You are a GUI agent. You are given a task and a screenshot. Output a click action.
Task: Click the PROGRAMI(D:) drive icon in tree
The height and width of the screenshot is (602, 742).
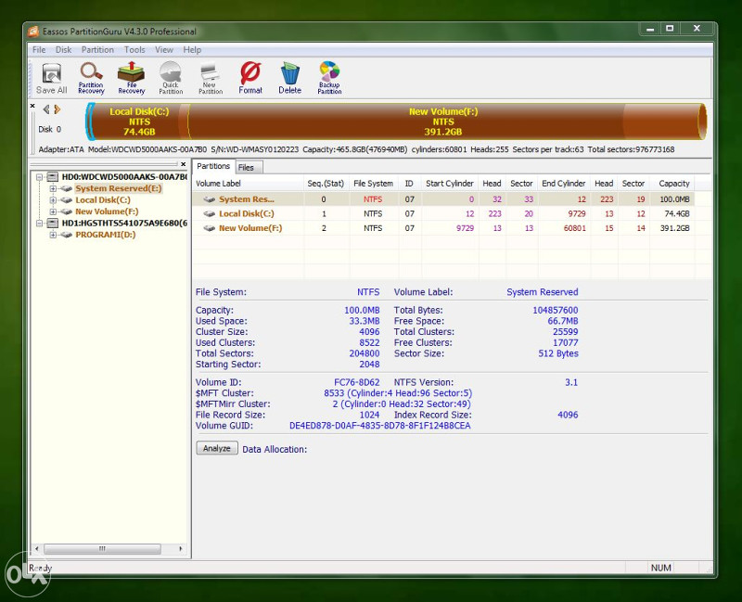click(x=66, y=235)
